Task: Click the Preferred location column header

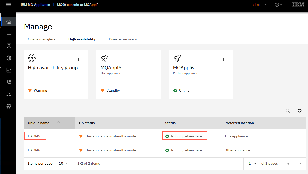Action: tap(239, 123)
